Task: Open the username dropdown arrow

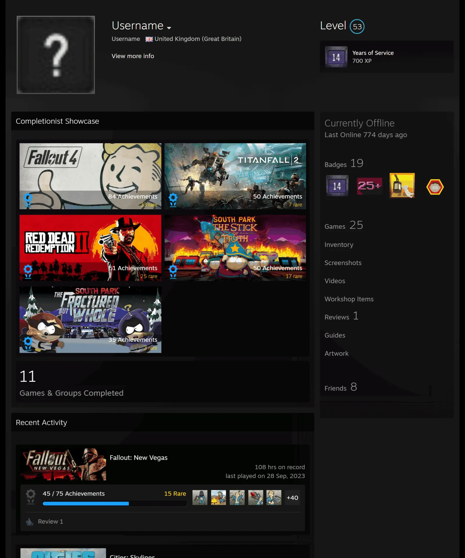Action: click(169, 28)
